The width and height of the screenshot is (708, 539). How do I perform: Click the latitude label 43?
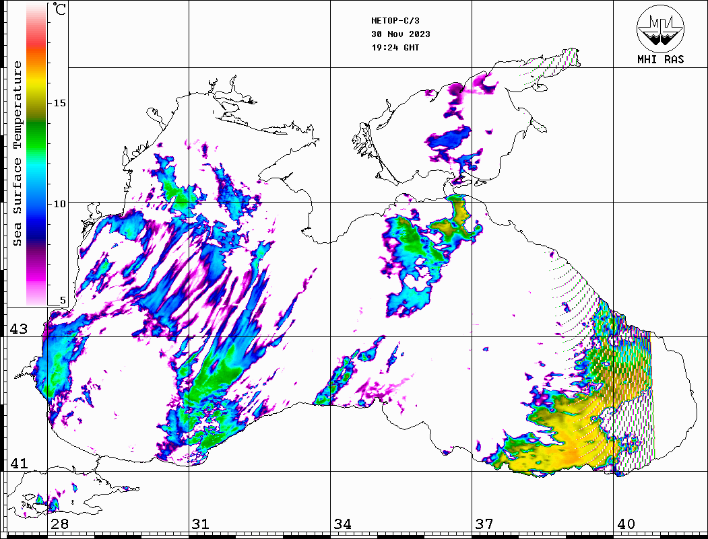(x=18, y=329)
